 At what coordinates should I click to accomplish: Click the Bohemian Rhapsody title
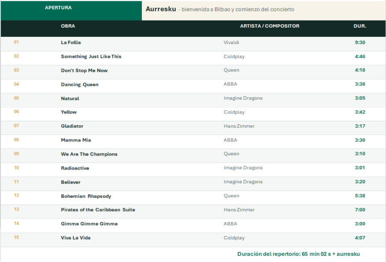[86, 196]
